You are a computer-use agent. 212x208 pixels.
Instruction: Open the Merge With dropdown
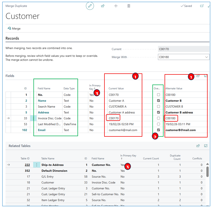click(207, 57)
